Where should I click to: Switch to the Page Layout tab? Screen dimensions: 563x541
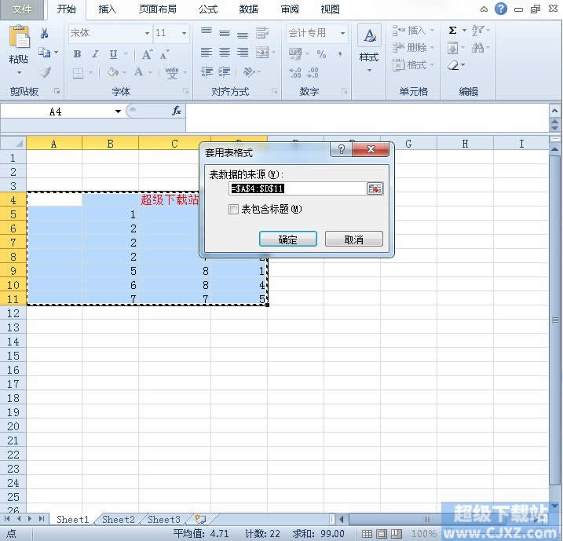[158, 9]
